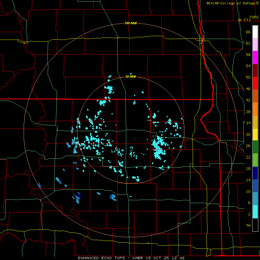260x260 pixels.
Task: Click the legend value 14
Action: pos(248,180)
